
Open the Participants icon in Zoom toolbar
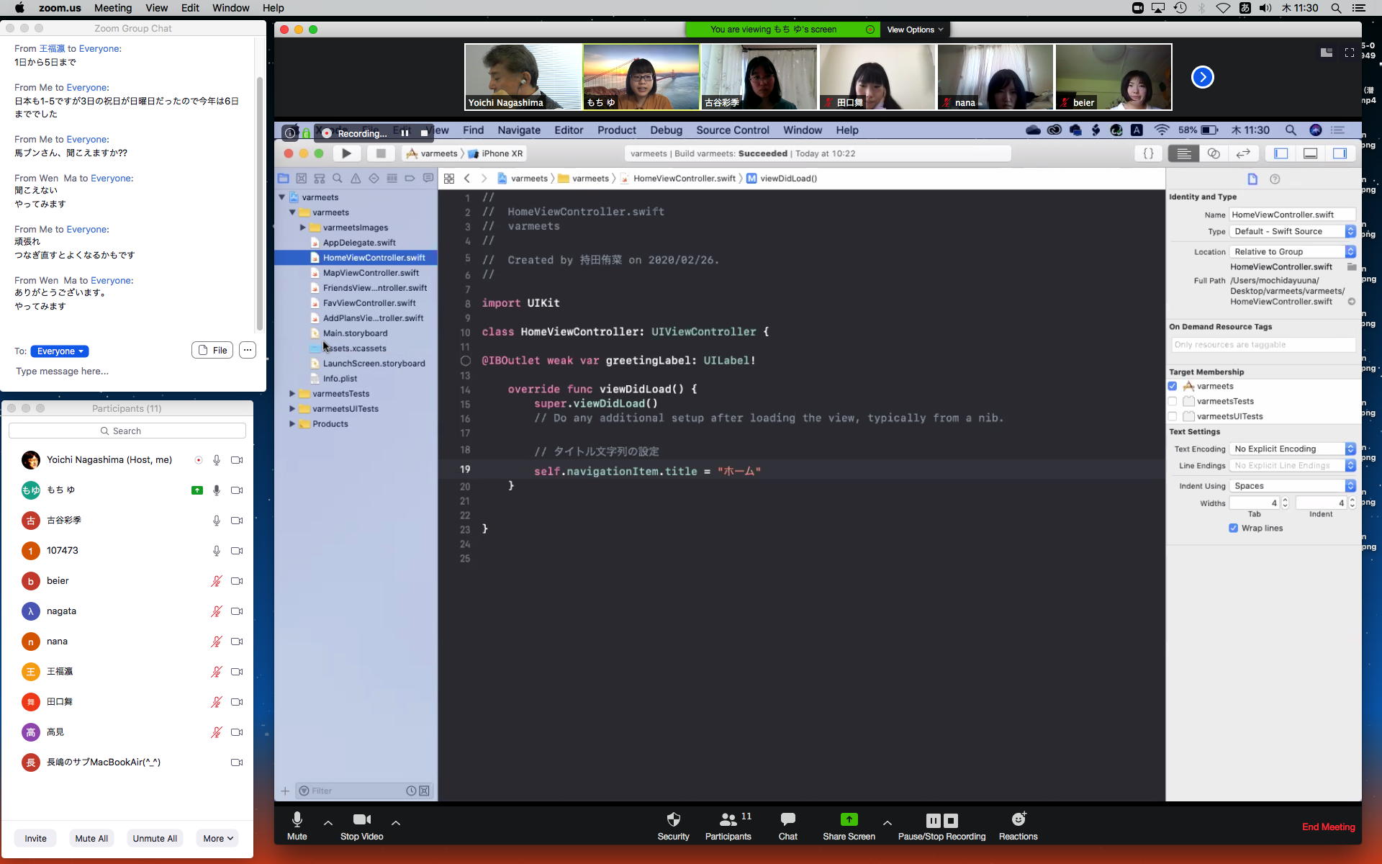pyautogui.click(x=728, y=819)
